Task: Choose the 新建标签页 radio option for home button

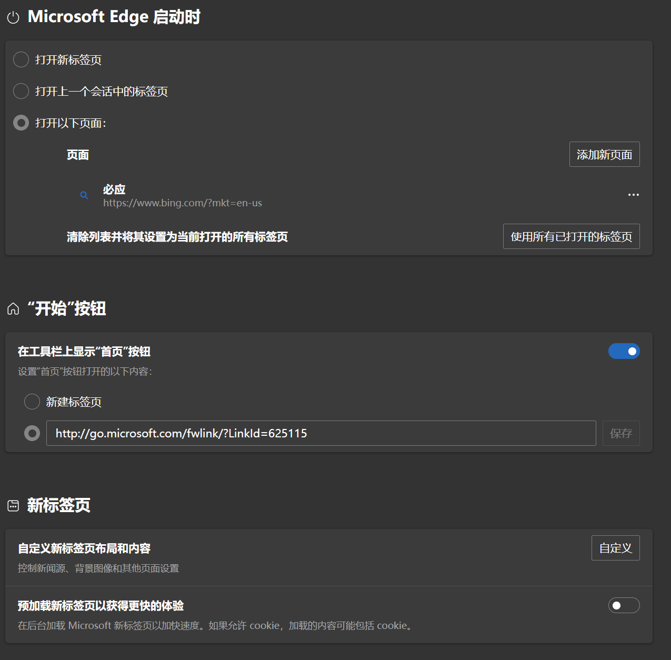Action: [x=32, y=402]
